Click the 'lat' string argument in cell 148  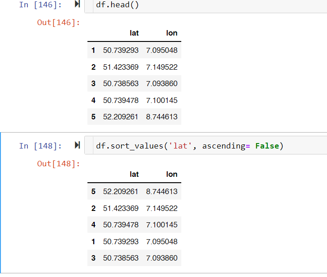(180, 146)
